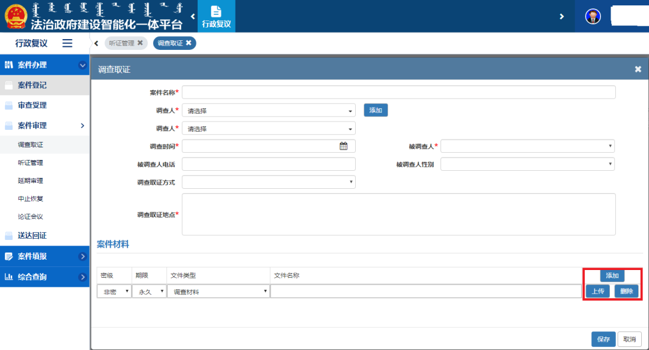Collapse the 案件办理 sidebar section
Viewport: 649px width, 350px height.
pos(82,65)
